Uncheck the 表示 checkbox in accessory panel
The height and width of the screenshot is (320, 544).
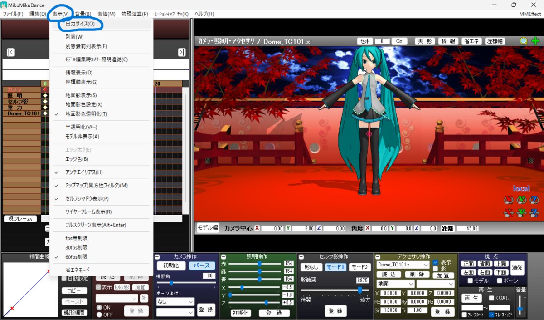point(436,262)
